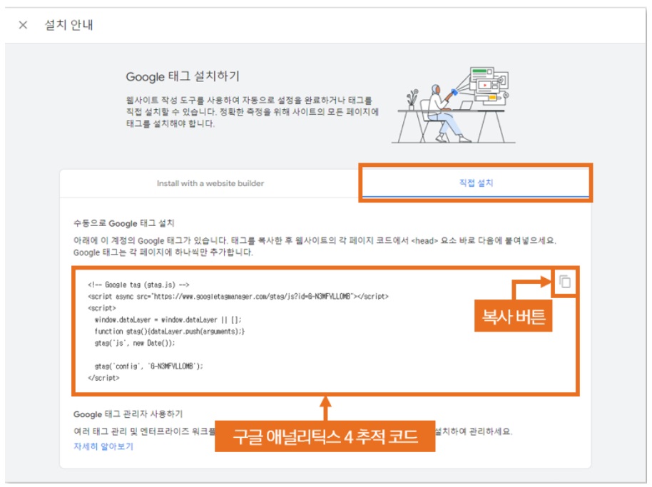
Task: Click the Google tag (gtag.js) comment line
Action: click(138, 284)
